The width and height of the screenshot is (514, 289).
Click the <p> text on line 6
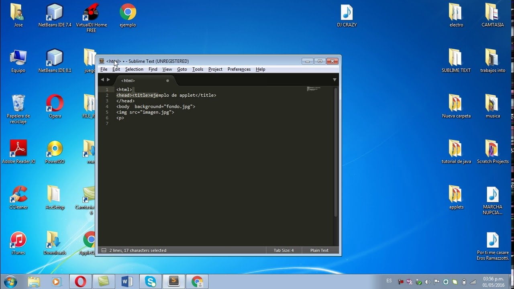pos(120,118)
